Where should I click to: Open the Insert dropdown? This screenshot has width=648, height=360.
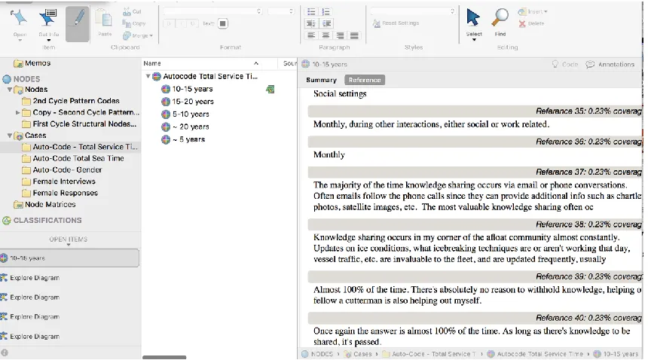[x=532, y=11]
